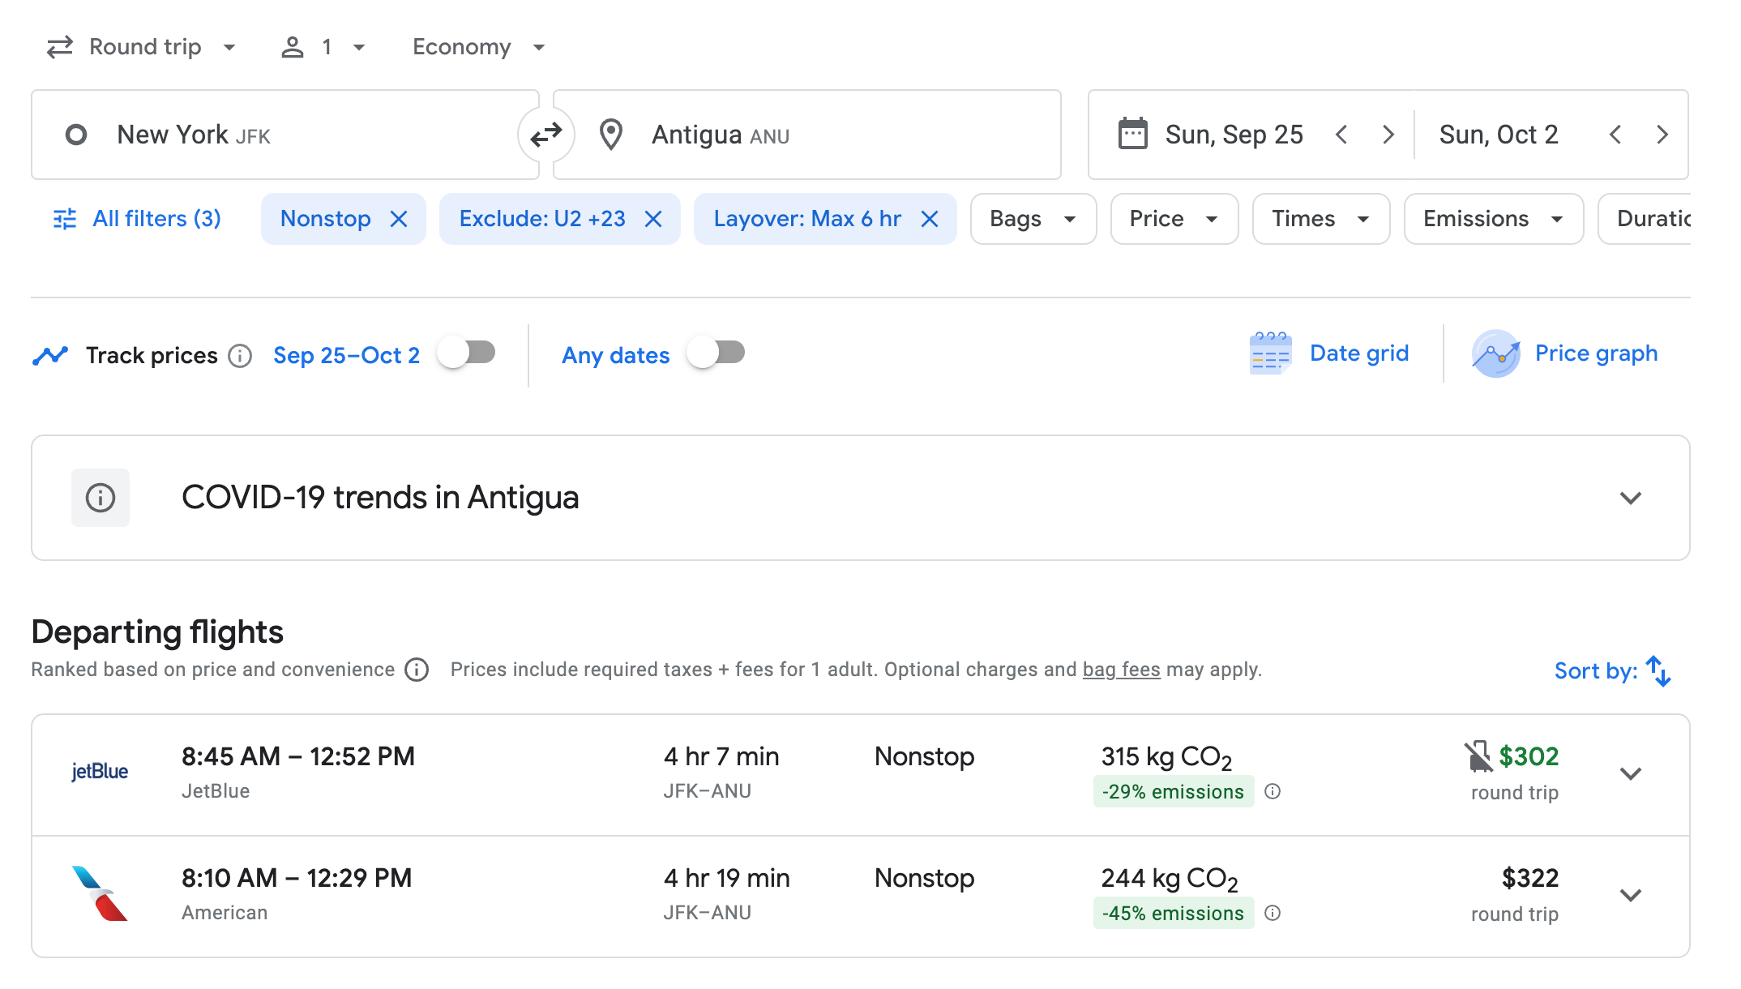
Task: Click the bag fees link
Action: click(1121, 670)
